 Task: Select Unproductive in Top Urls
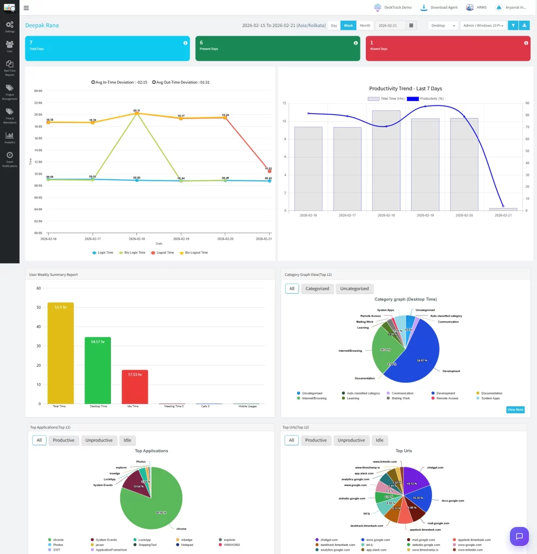351,440
